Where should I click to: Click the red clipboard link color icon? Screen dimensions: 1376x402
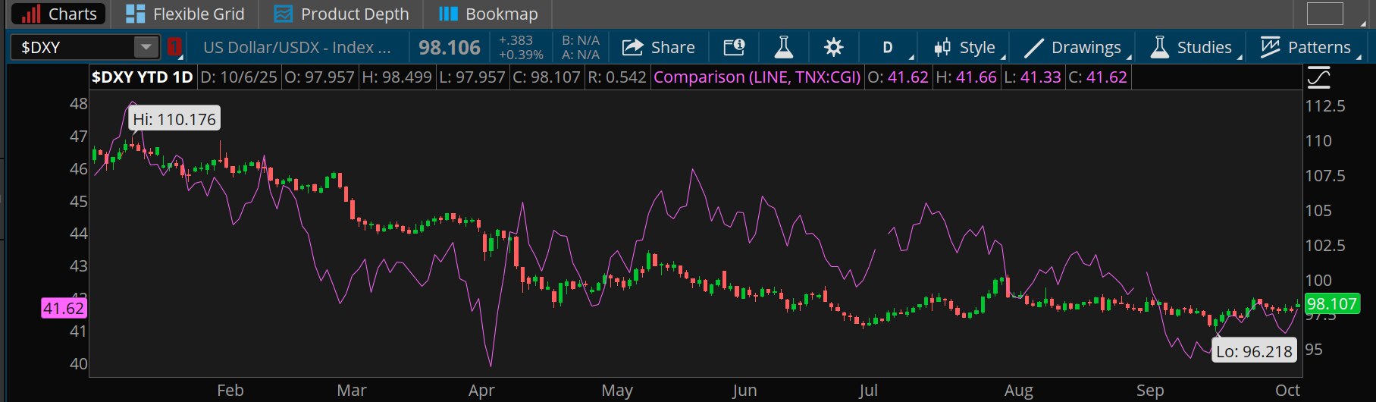pos(174,47)
